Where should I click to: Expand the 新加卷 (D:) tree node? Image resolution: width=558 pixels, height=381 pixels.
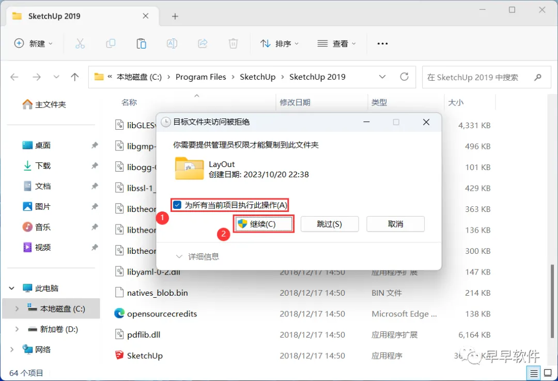[17, 329]
